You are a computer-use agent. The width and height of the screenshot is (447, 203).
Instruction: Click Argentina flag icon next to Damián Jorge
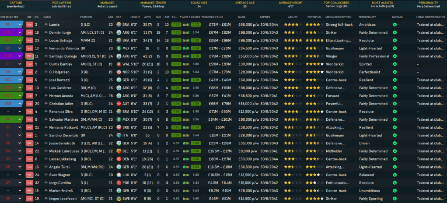coord(119,33)
